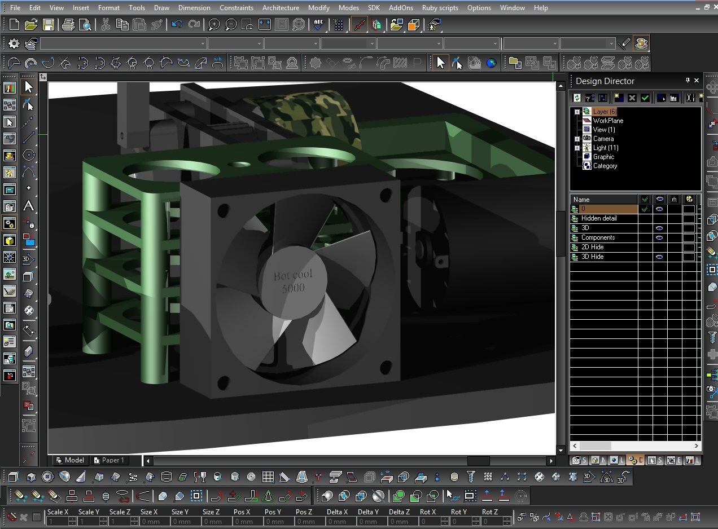This screenshot has width=718, height=529.
Task: Click color swatch cell of layer 0
Action: click(x=689, y=209)
